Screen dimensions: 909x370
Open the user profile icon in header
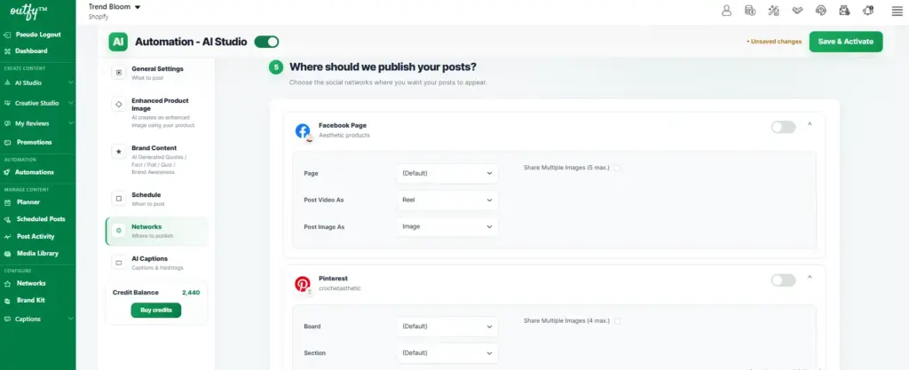pos(726,11)
